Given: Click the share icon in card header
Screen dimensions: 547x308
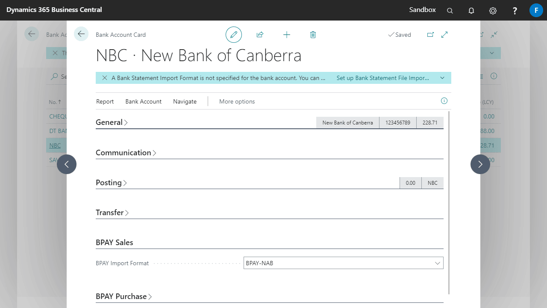Looking at the screenshot, I should click(x=260, y=35).
